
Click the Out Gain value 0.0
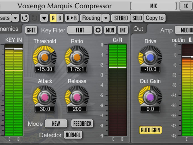coord(150,109)
